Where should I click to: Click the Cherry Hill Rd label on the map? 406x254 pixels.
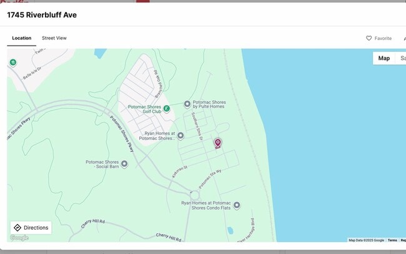coord(92,221)
